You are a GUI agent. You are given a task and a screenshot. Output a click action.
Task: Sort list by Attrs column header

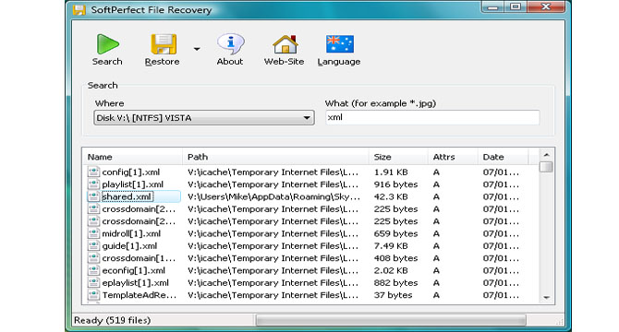[x=443, y=157]
